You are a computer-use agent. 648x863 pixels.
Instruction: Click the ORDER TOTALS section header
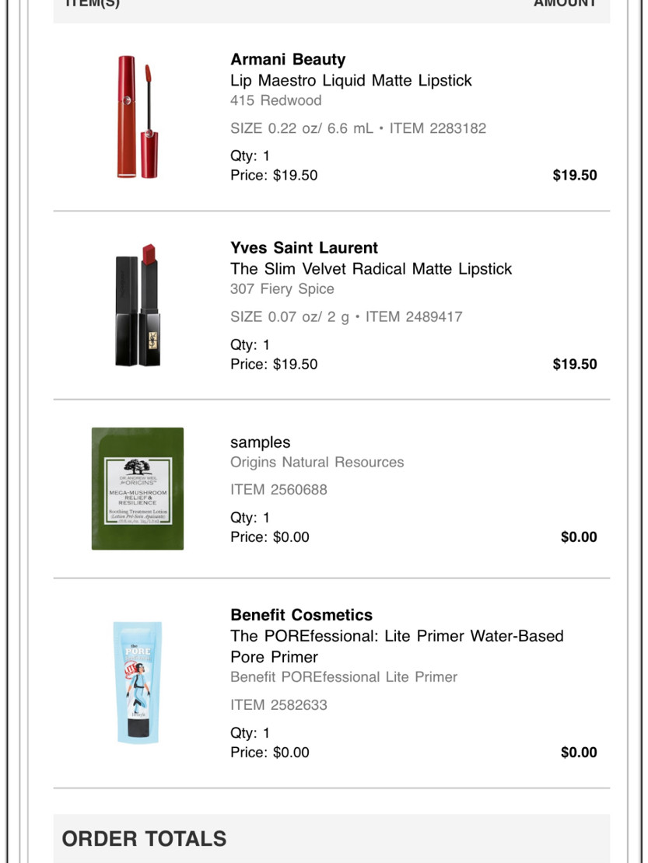tap(144, 839)
